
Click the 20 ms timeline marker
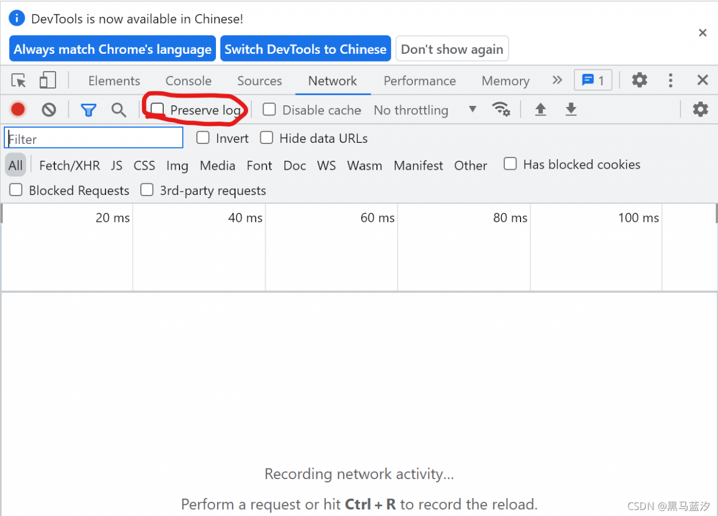pyautogui.click(x=113, y=218)
